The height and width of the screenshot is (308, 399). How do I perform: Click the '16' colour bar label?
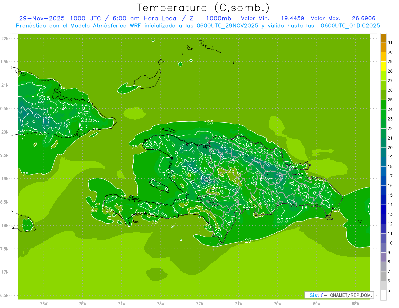click(390, 186)
